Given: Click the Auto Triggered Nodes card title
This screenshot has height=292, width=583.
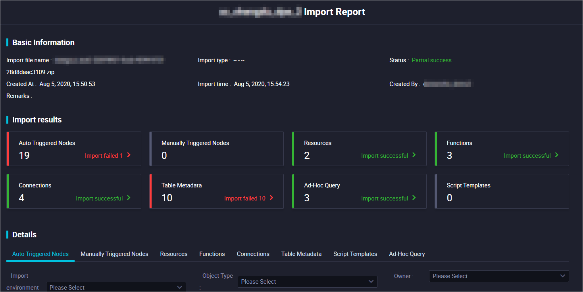Looking at the screenshot, I should click(x=47, y=143).
